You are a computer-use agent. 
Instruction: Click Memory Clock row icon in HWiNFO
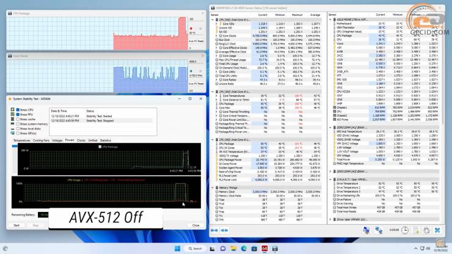pyautogui.click(x=217, y=192)
